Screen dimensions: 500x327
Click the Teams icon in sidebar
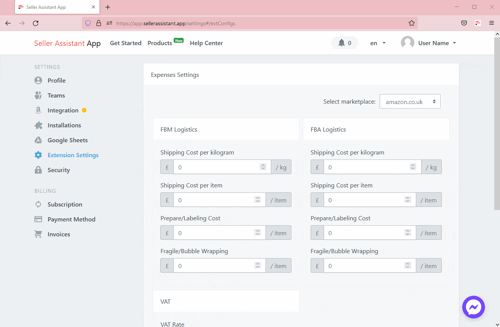click(x=38, y=95)
